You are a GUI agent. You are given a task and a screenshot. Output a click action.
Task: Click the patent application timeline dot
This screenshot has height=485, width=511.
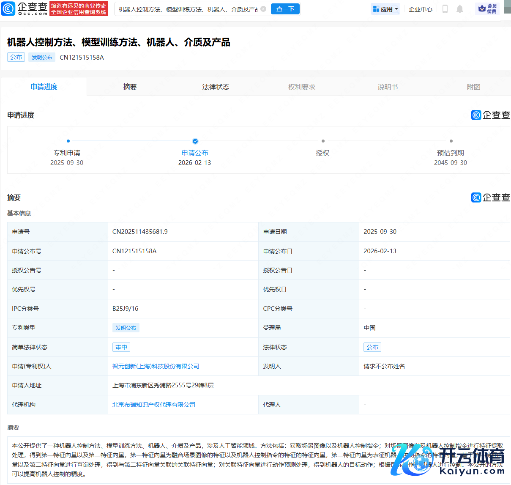68,141
